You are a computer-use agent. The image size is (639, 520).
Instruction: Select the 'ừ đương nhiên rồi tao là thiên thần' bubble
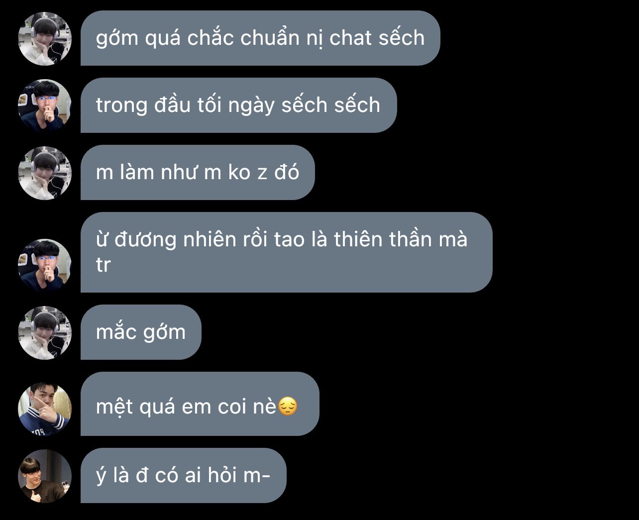[286, 252]
